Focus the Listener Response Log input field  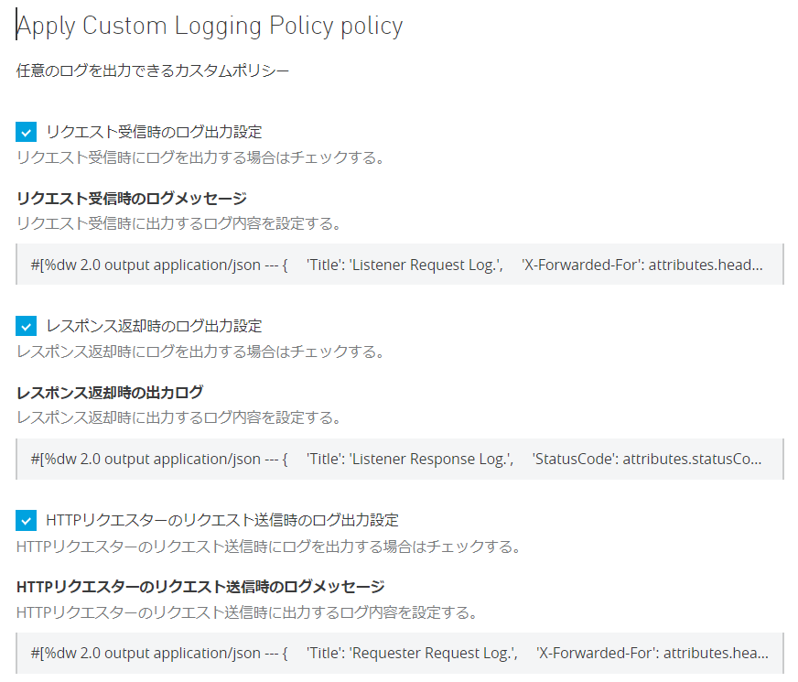[x=399, y=459]
